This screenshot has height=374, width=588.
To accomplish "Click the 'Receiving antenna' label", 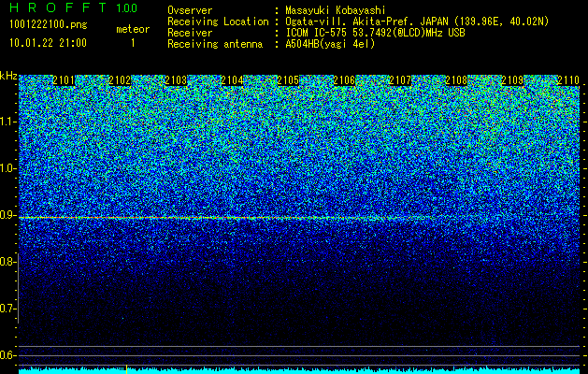I will click(215, 44).
